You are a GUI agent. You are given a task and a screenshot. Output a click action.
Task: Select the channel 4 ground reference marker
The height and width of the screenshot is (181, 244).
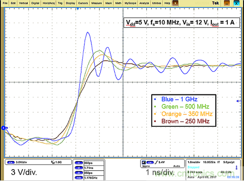[4, 128]
